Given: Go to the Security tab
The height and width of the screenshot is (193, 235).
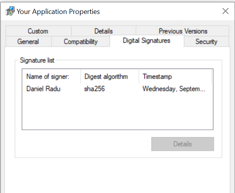Looking at the screenshot, I should click(x=206, y=41).
